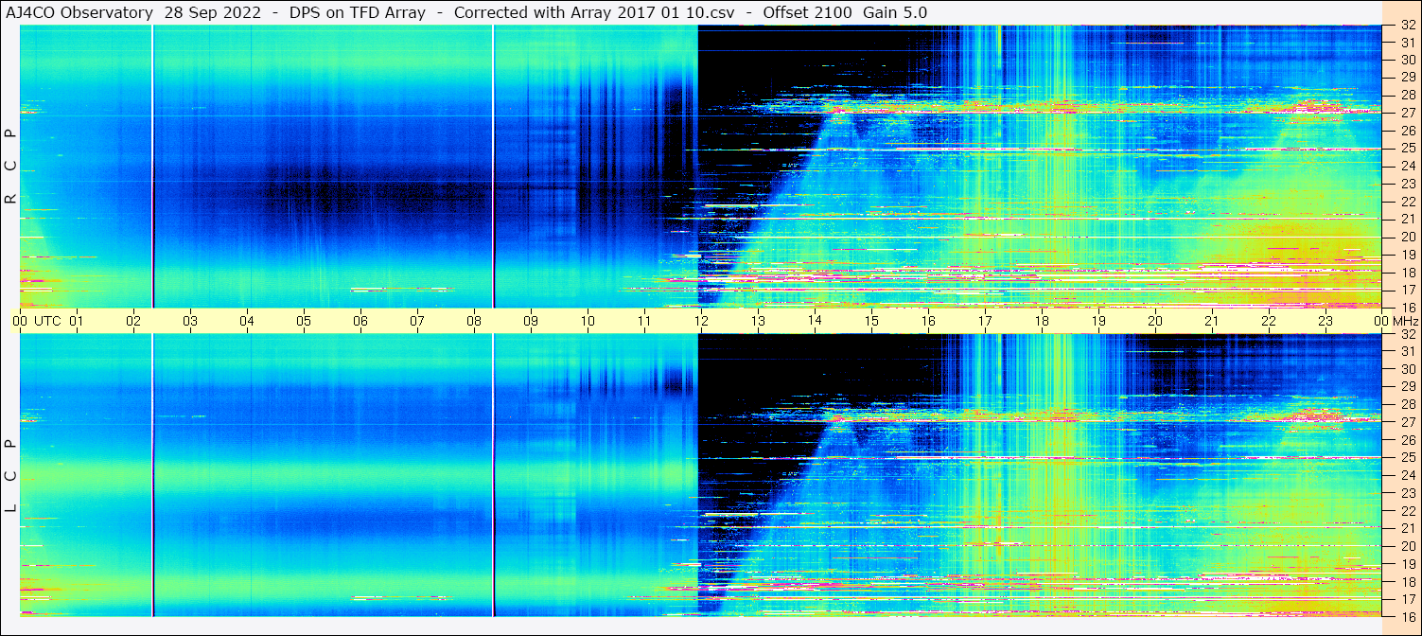Screen dimensions: 1422x636
Task: Click the "UTC" label on the time axis
Action: [47, 321]
